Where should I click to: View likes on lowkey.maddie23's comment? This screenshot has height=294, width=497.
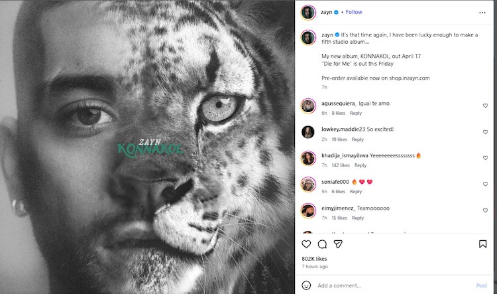(339, 139)
